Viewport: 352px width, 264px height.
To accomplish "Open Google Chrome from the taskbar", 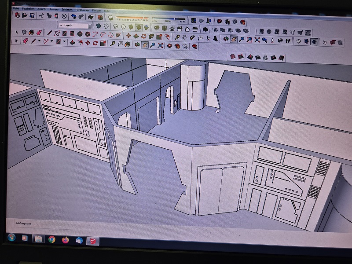I will (x=52, y=239).
